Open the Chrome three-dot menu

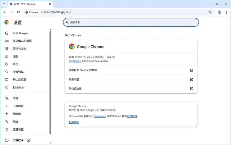tap(226, 12)
